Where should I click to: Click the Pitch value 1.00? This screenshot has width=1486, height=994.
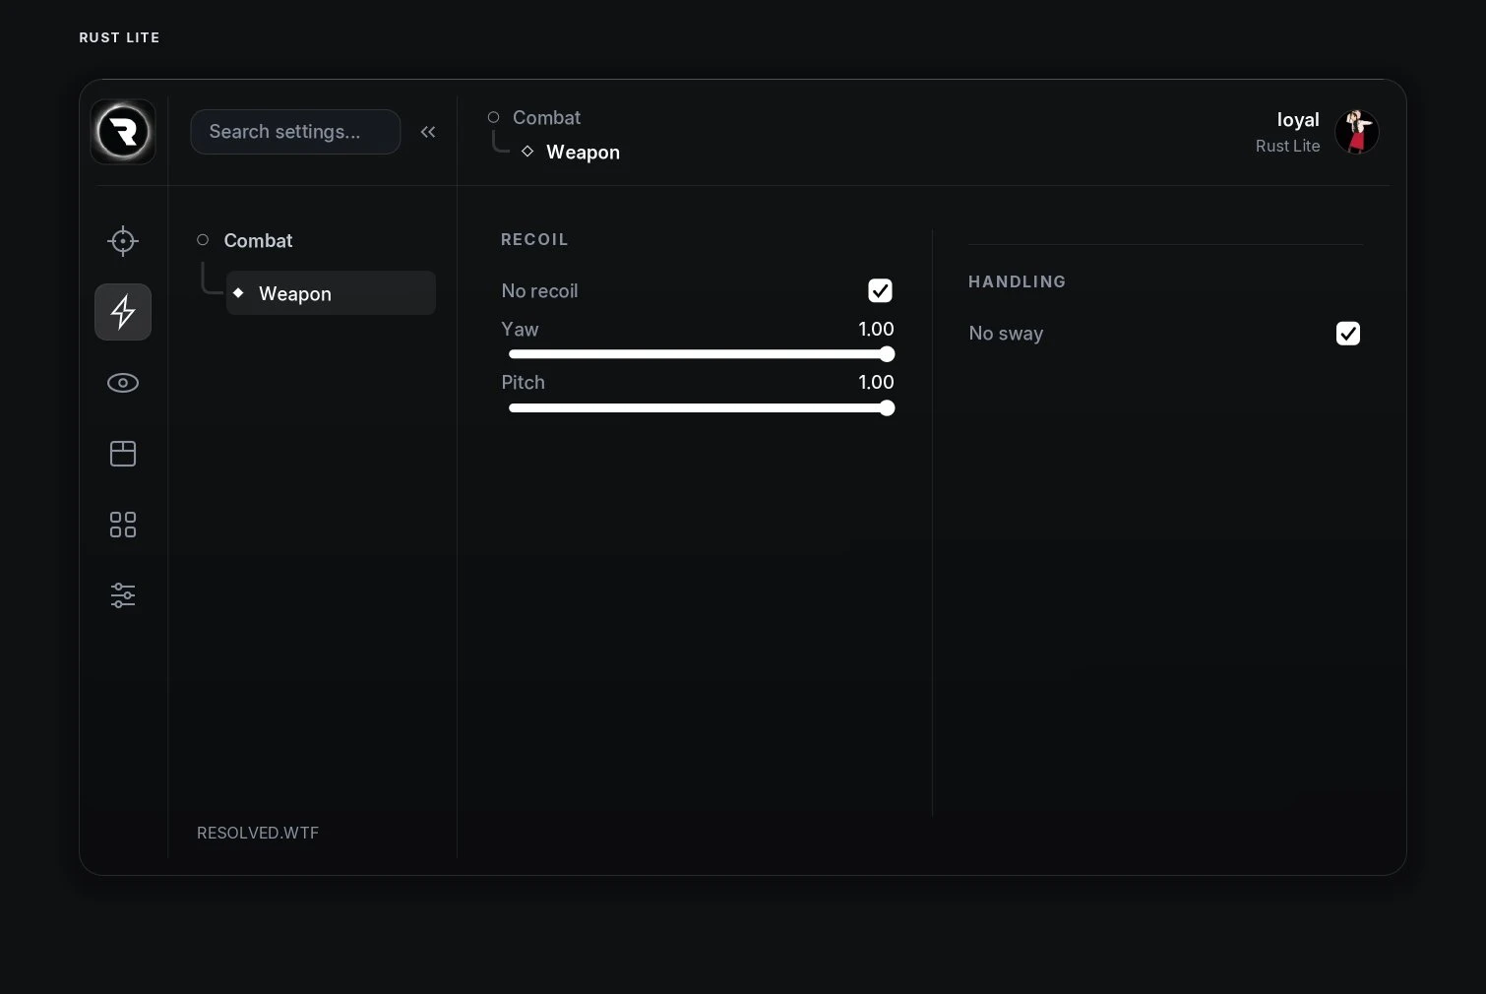(x=876, y=383)
